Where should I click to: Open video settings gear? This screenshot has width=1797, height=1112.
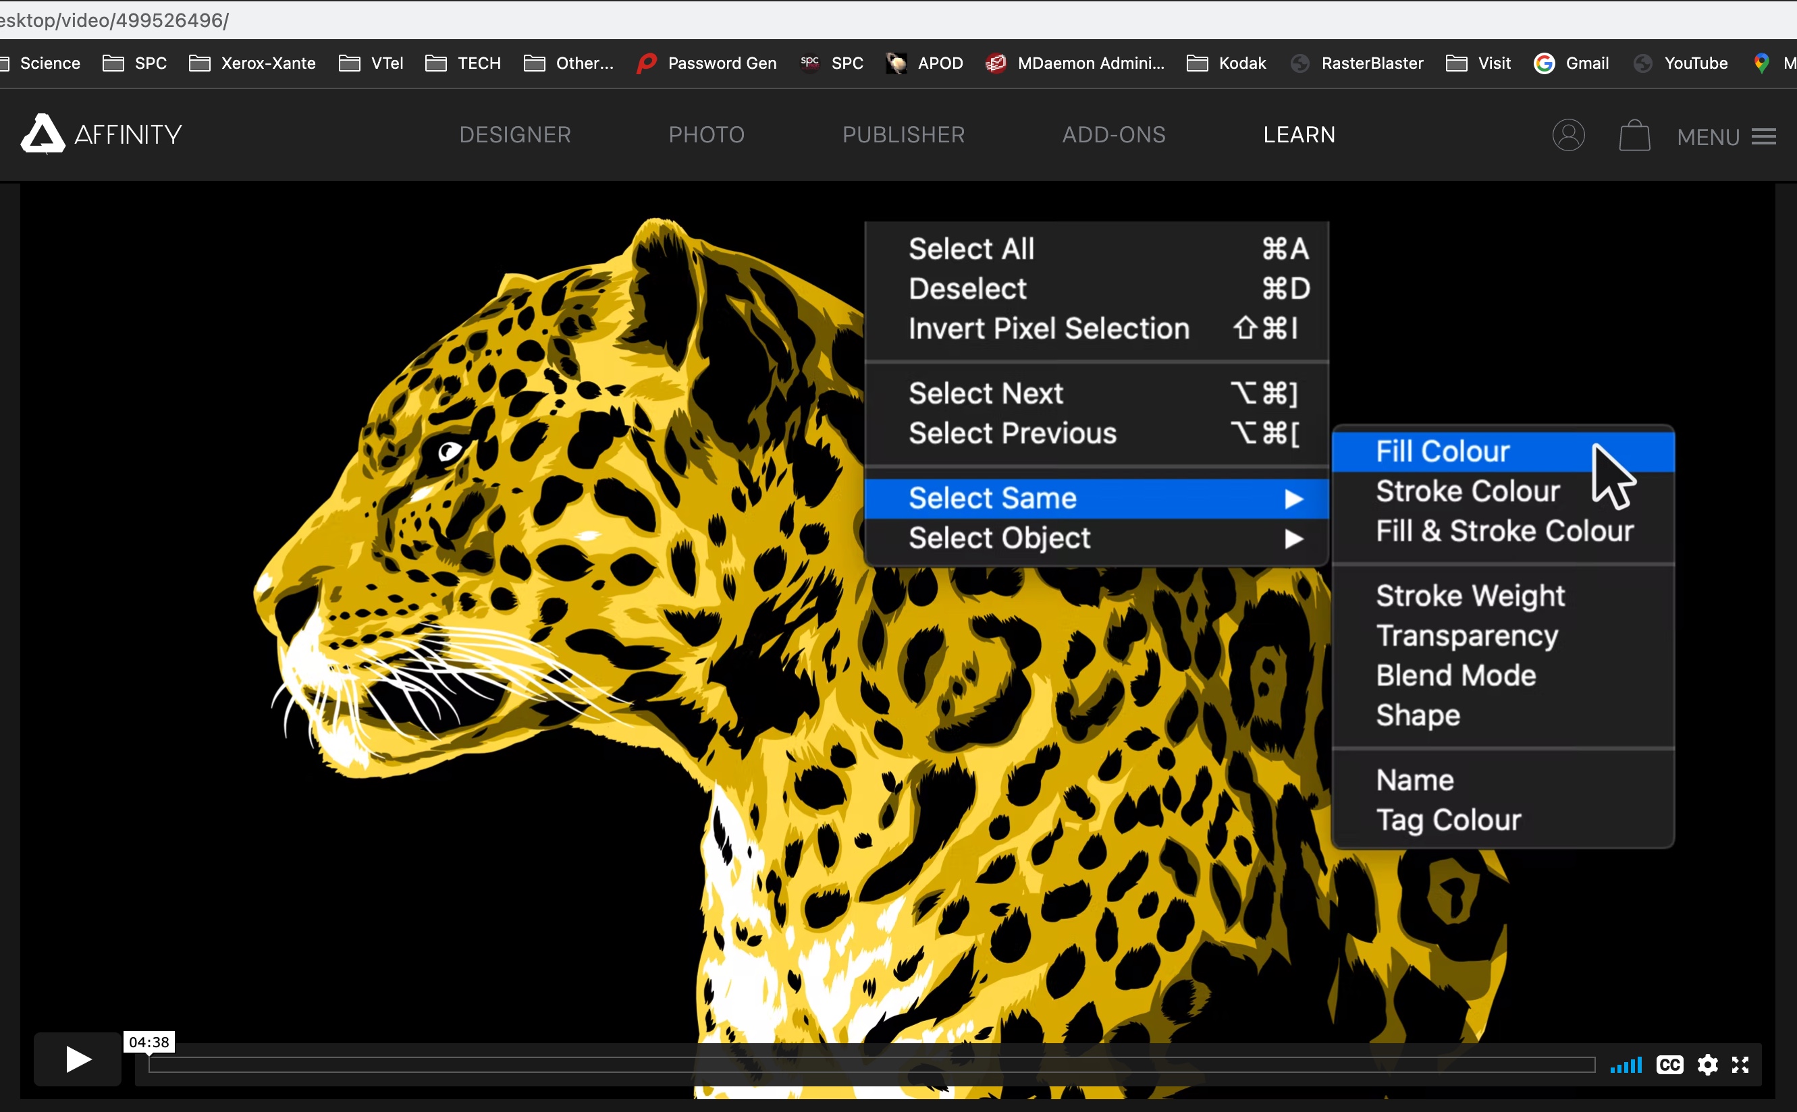1707,1065
